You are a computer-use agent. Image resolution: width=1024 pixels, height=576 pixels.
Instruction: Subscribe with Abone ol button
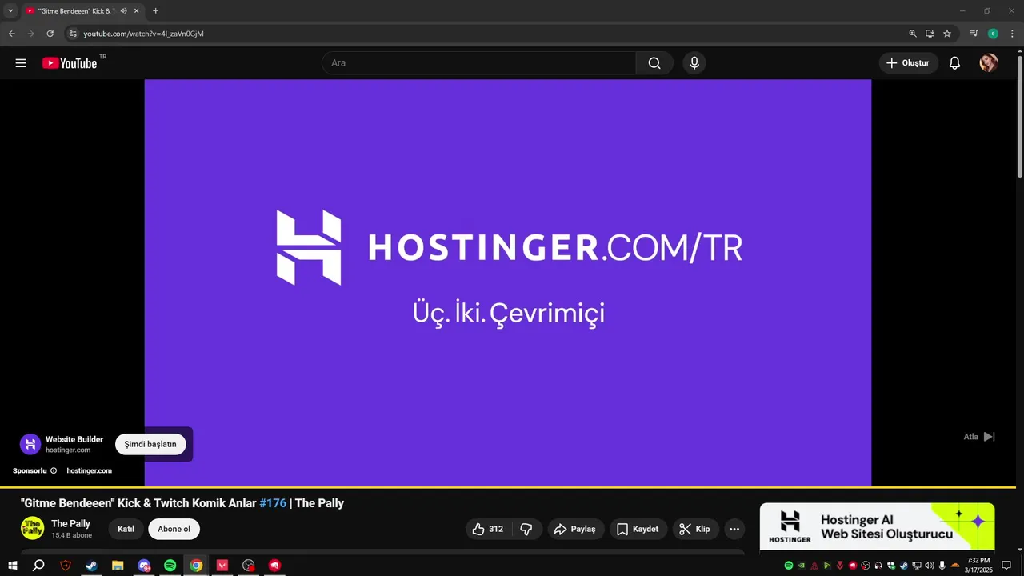[174, 529]
